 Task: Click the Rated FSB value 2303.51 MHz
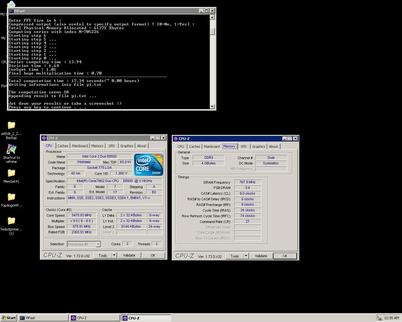82,232
